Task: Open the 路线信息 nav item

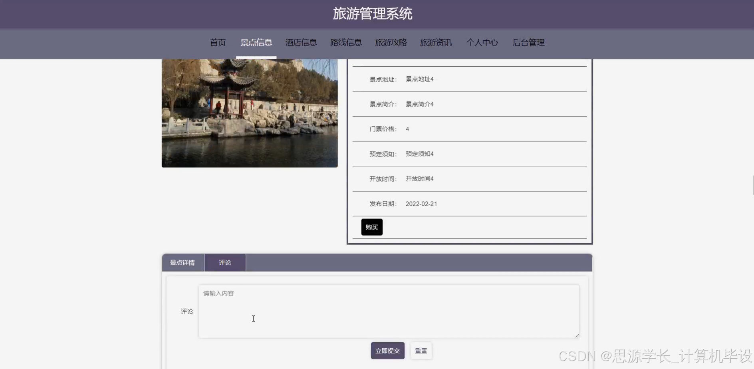Action: tap(346, 42)
